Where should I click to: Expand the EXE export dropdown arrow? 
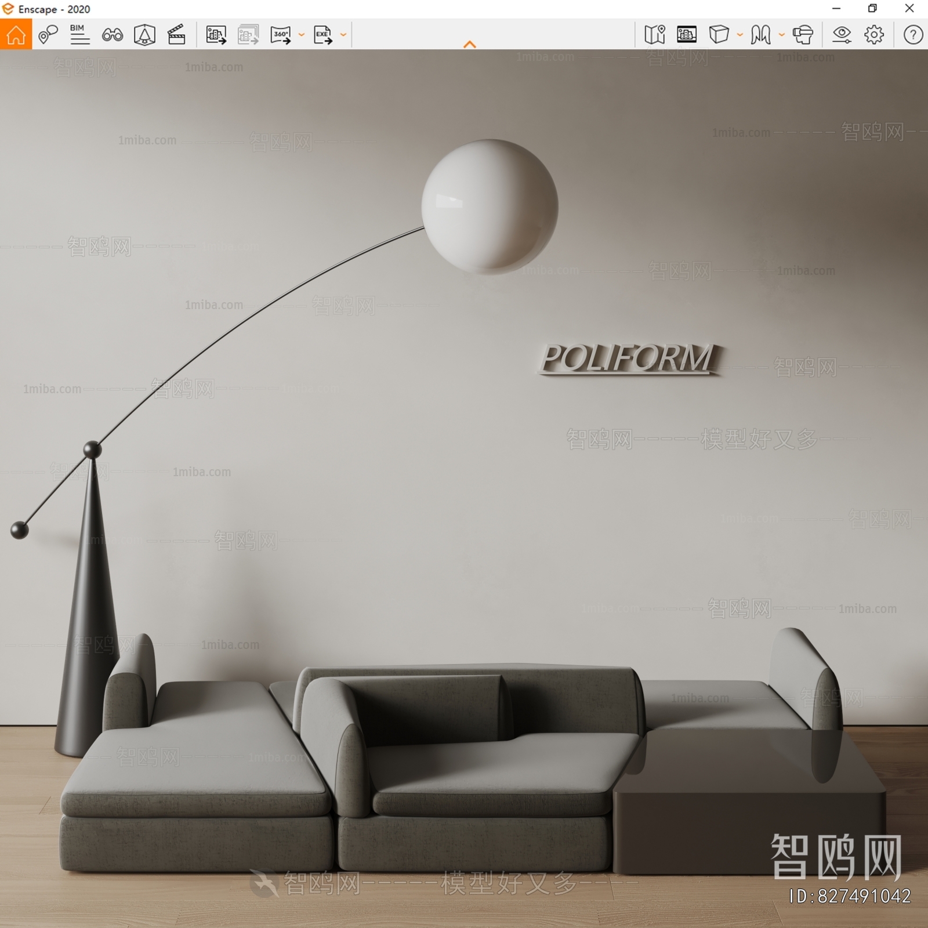pyautogui.click(x=343, y=35)
